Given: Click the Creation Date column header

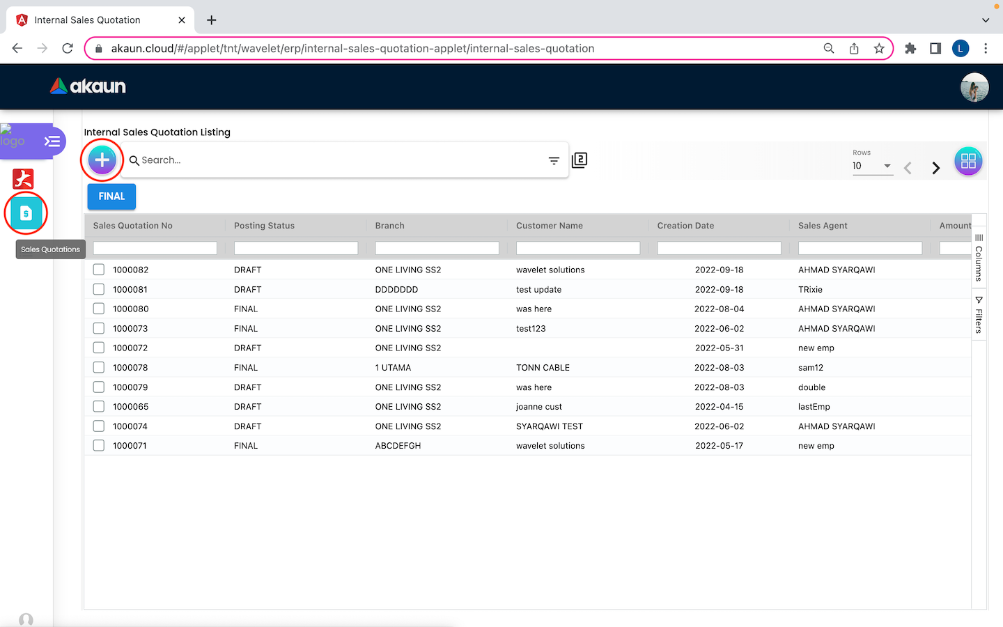Looking at the screenshot, I should click(685, 226).
